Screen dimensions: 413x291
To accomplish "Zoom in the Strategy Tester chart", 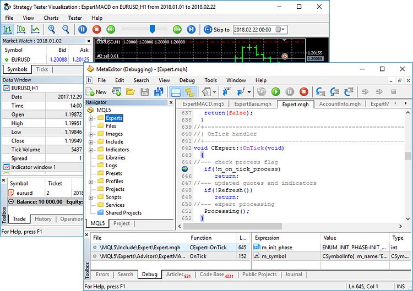I will tap(52, 30).
